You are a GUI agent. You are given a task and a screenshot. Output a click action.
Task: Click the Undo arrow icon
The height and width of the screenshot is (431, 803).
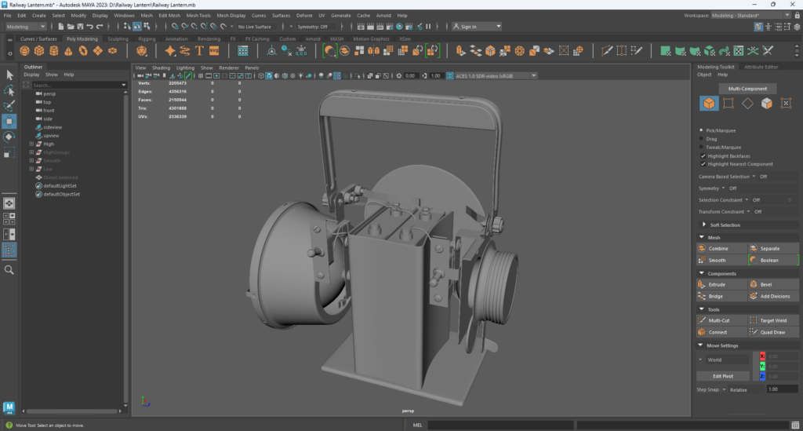pyautogui.click(x=90, y=27)
